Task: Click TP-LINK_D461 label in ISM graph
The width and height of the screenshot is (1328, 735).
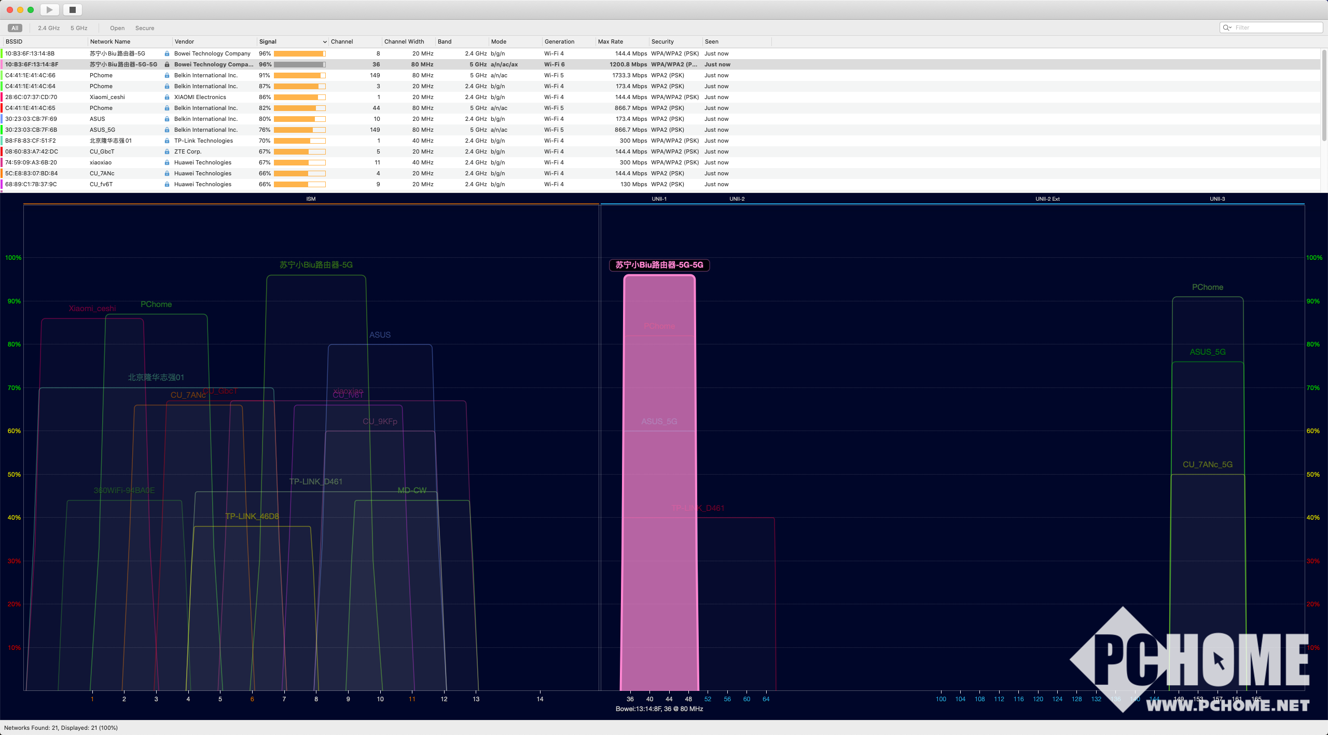Action: tap(315, 482)
